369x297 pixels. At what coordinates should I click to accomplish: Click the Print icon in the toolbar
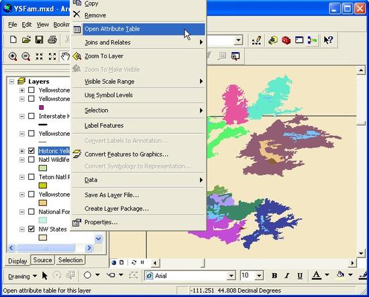pos(52,39)
